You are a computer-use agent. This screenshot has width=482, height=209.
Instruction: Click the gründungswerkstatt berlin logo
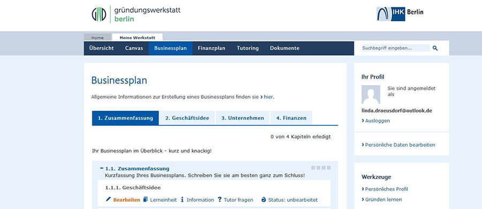[x=136, y=14]
